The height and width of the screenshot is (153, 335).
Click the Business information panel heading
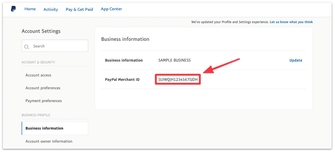pyautogui.click(x=125, y=39)
